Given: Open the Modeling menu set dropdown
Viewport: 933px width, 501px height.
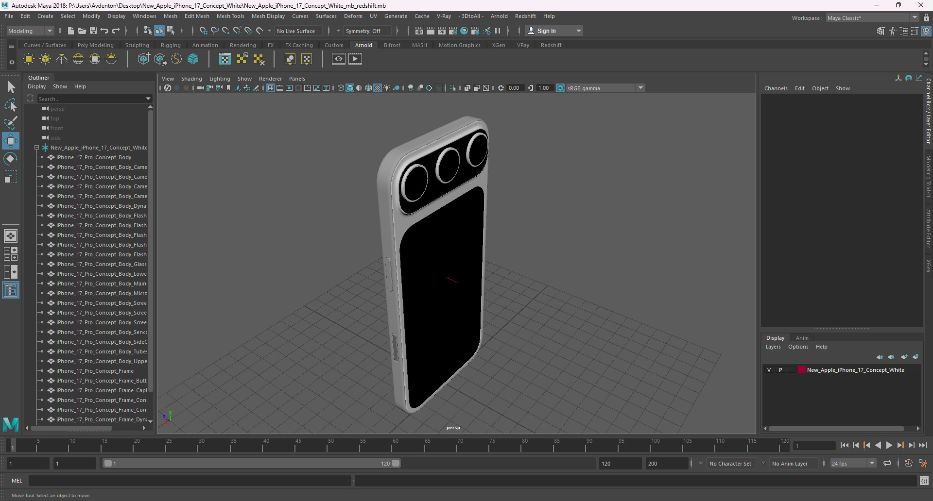Looking at the screenshot, I should tap(30, 31).
